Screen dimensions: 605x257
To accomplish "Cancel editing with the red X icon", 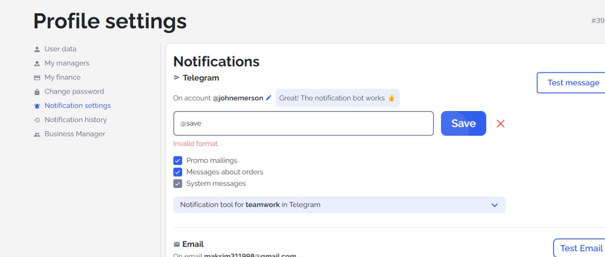I will coord(501,124).
